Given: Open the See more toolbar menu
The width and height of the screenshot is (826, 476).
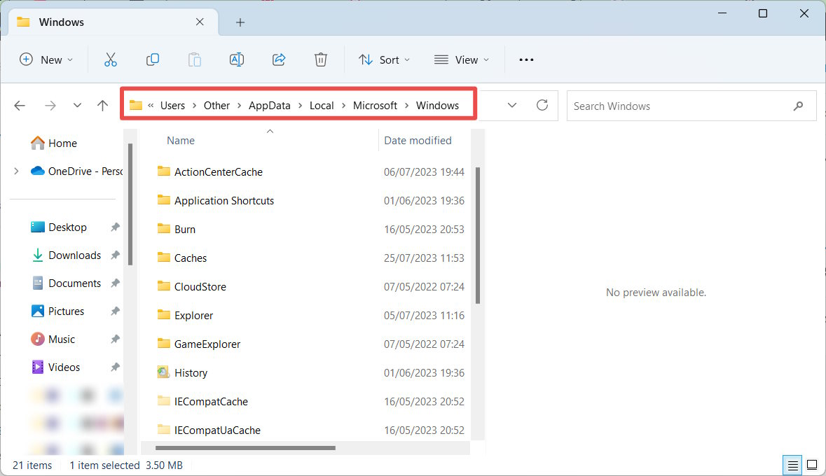Looking at the screenshot, I should click(526, 59).
